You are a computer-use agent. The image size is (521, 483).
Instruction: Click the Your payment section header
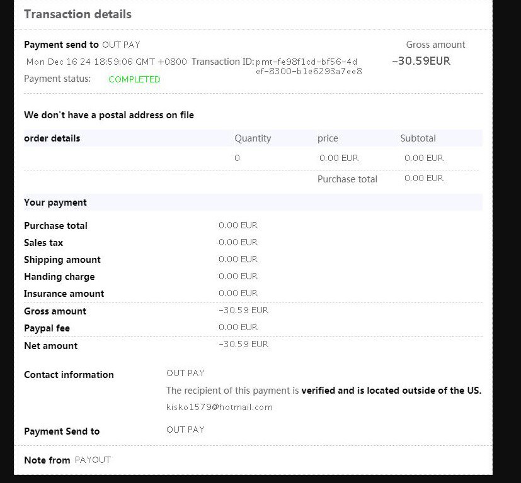pyautogui.click(x=55, y=203)
